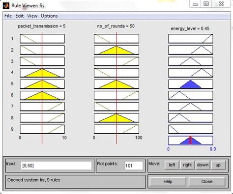Move plots with the right button
233x194 pixels.
pos(187,165)
